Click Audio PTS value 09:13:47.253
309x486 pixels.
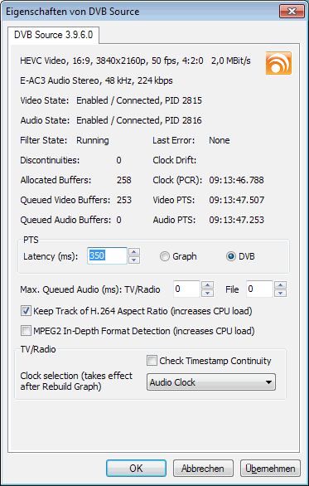(x=237, y=220)
